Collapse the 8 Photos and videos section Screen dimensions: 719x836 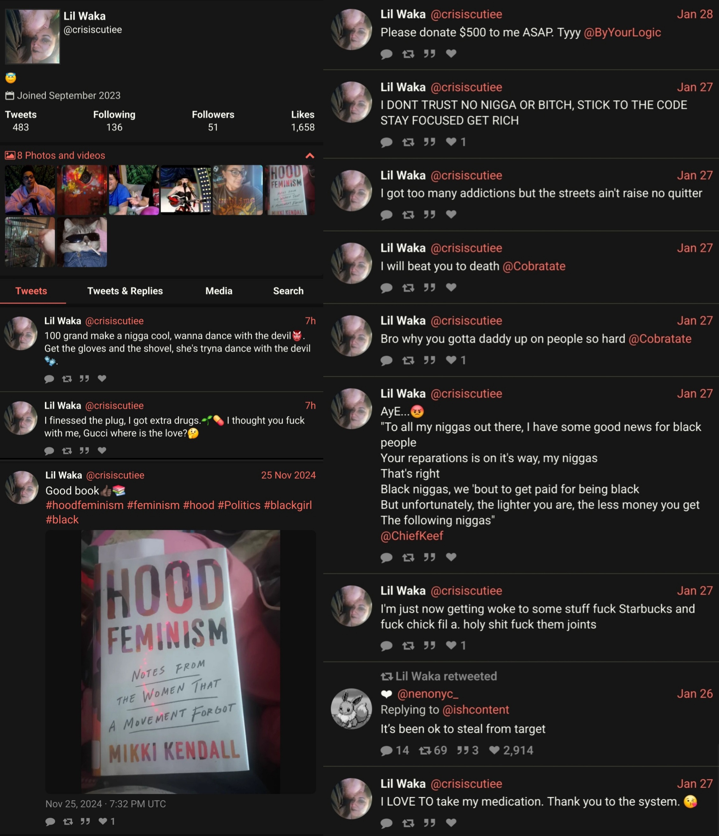pyautogui.click(x=310, y=156)
